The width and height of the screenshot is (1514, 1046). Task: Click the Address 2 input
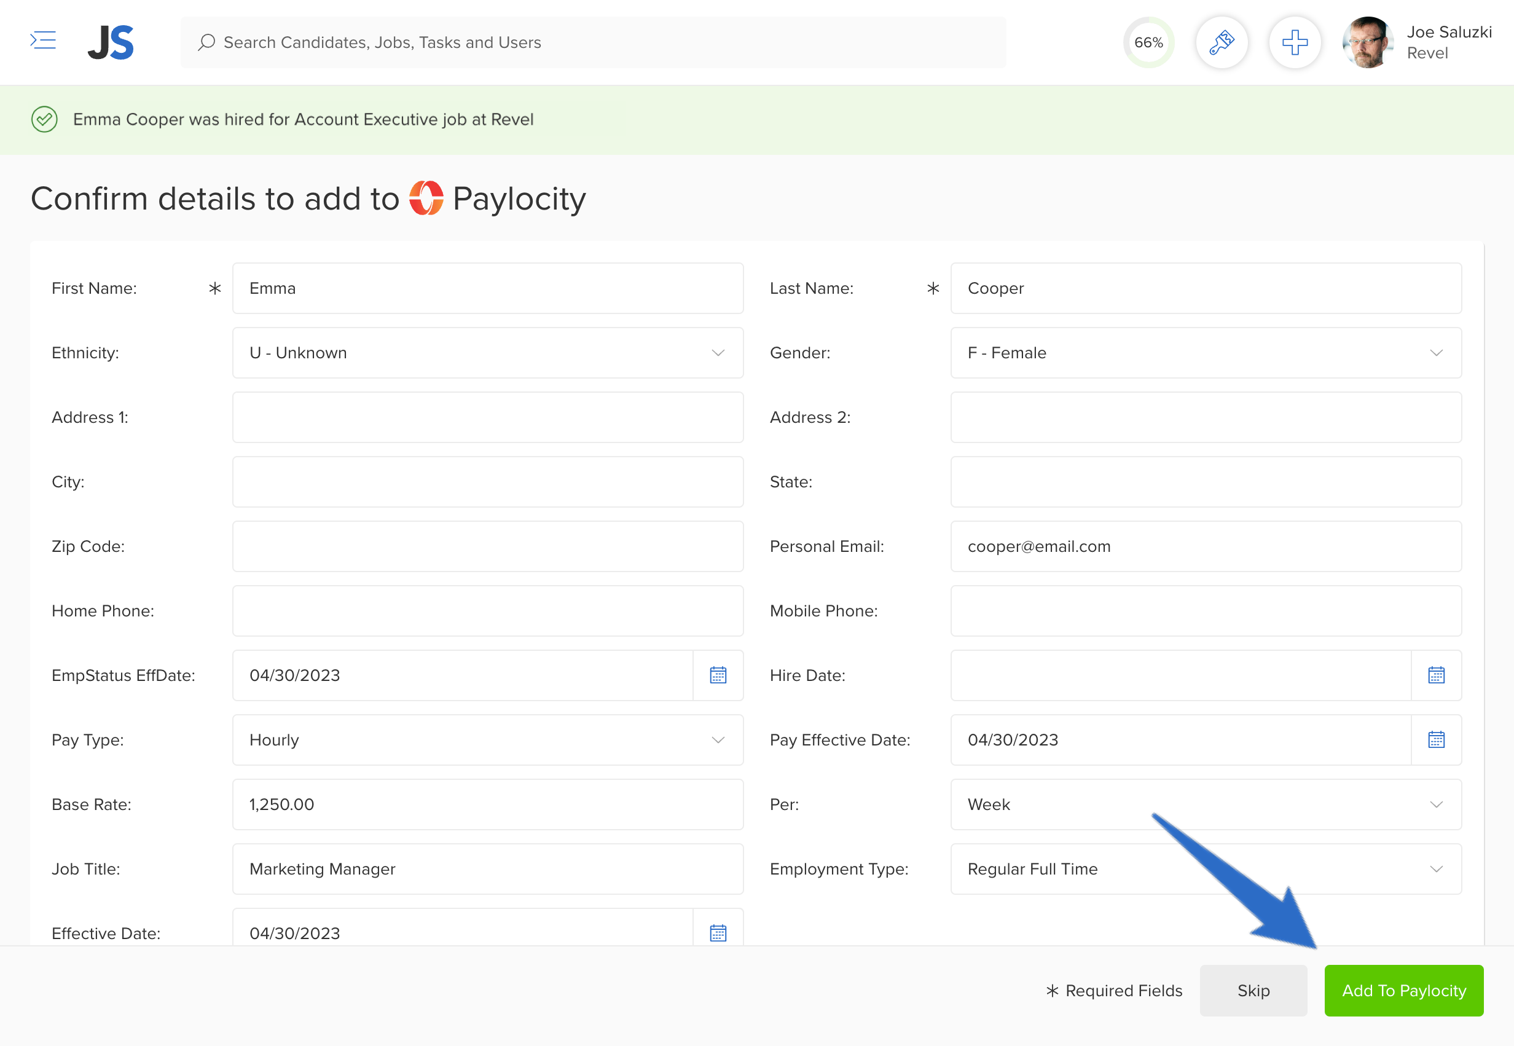(1206, 417)
